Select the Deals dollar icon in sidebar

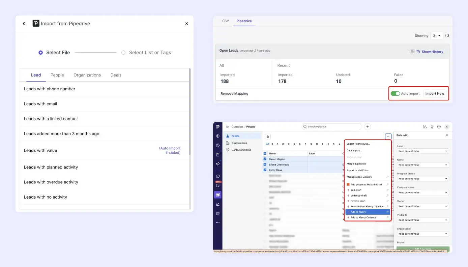(218, 145)
